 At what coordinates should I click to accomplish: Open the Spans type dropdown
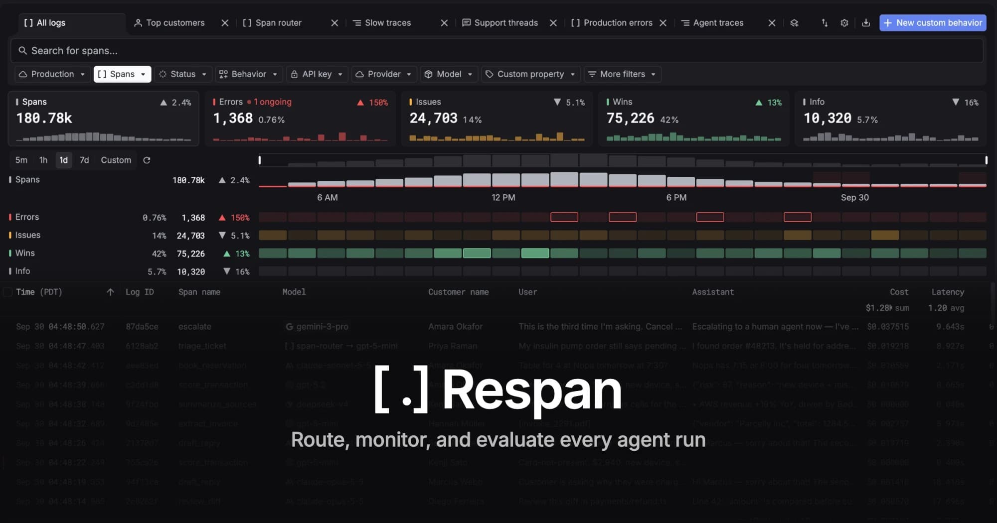tap(122, 74)
